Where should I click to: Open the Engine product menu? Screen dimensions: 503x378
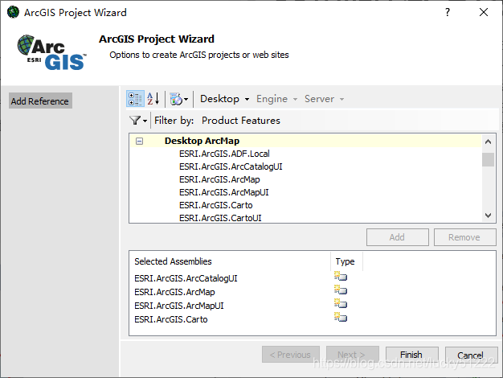click(x=277, y=99)
